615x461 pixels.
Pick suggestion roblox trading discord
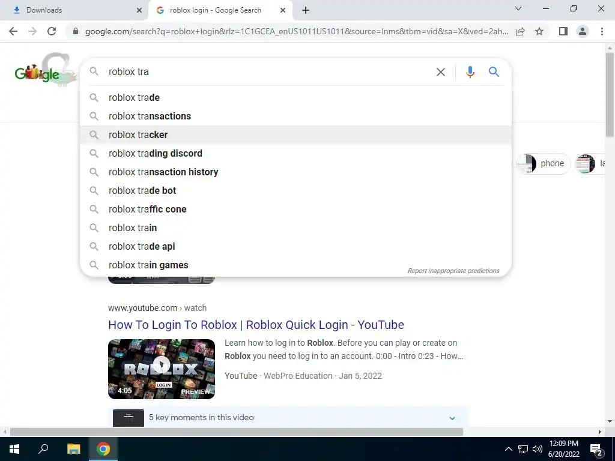pyautogui.click(x=295, y=153)
